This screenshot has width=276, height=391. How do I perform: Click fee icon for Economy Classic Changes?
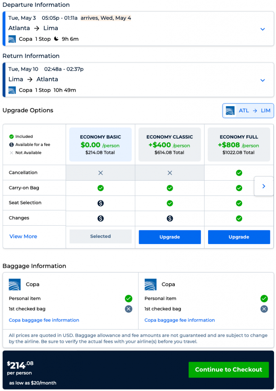point(170,218)
